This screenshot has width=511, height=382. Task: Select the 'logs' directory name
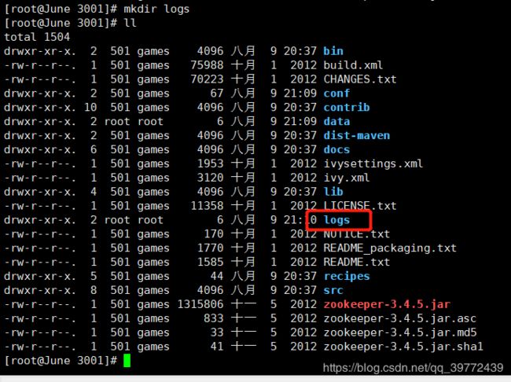336,219
